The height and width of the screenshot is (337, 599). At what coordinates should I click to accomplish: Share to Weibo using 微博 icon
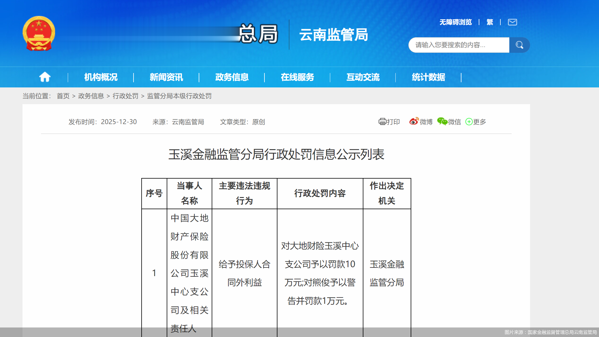[x=421, y=122]
